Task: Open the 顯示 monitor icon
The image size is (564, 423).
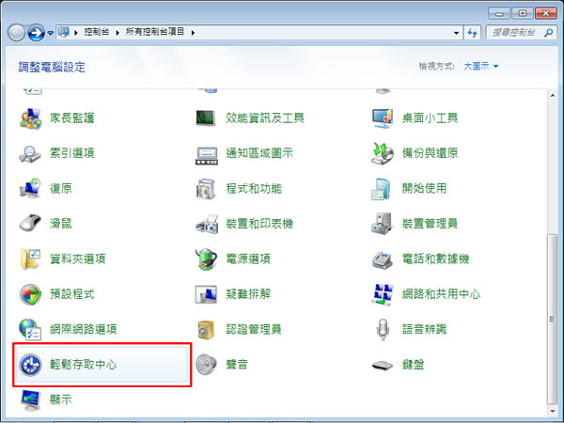Action: (x=31, y=400)
